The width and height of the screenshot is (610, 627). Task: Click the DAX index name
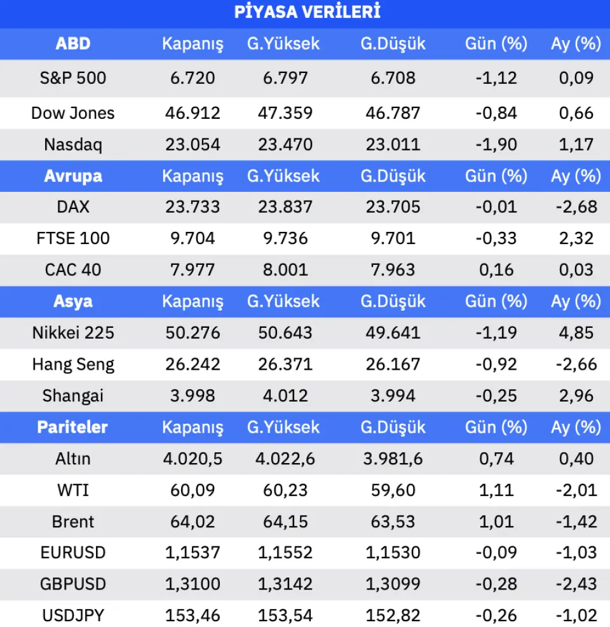73,206
